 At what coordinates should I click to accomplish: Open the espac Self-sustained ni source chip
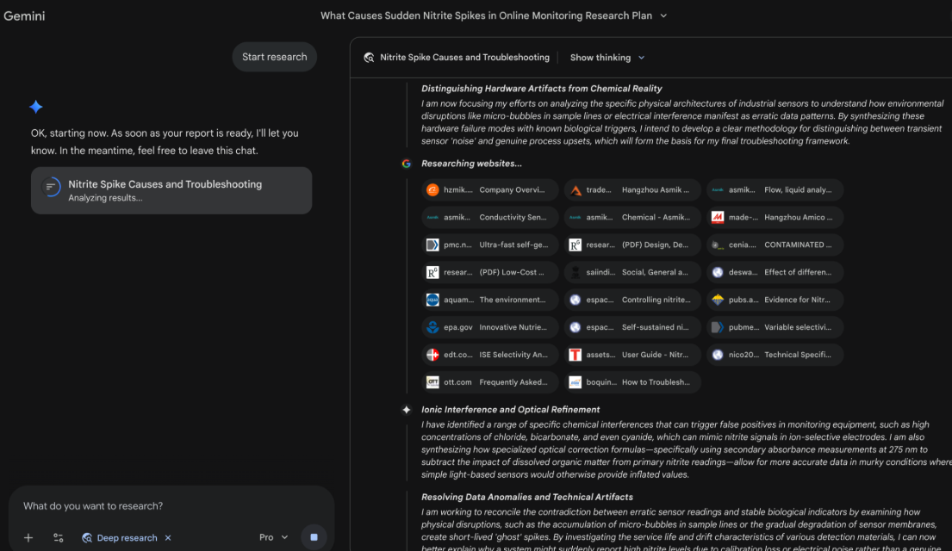pyautogui.click(x=632, y=327)
